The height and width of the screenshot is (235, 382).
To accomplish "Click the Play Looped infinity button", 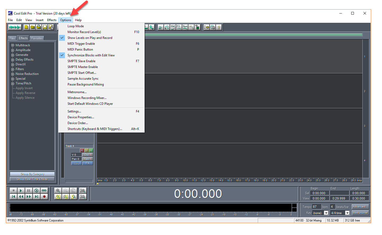I will (x=44, y=191).
